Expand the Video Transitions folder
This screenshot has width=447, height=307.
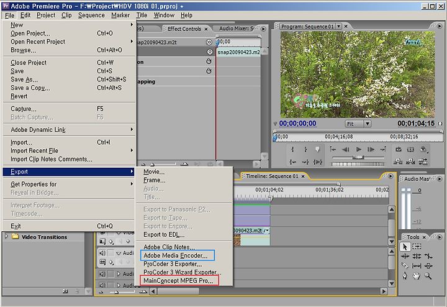point(6,236)
